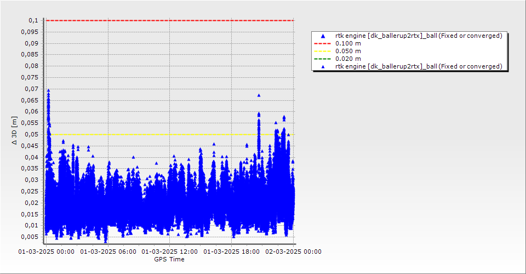The height and width of the screenshot is (274, 526).
Task: Click the 0,035 y-axis value
Action: pos(30,168)
